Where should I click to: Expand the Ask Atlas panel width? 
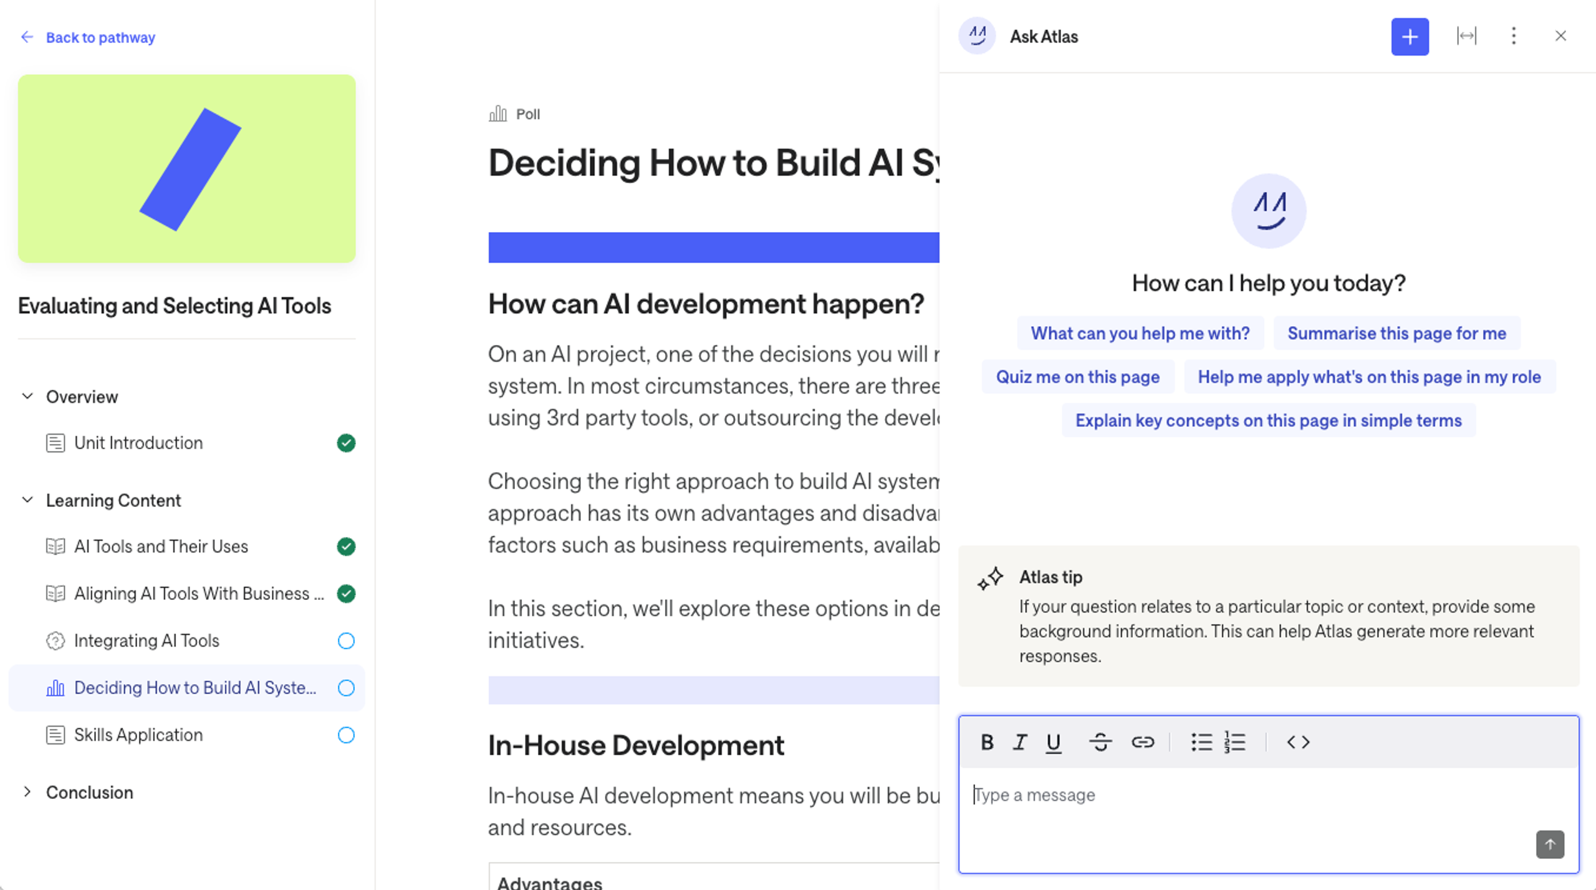tap(1466, 36)
